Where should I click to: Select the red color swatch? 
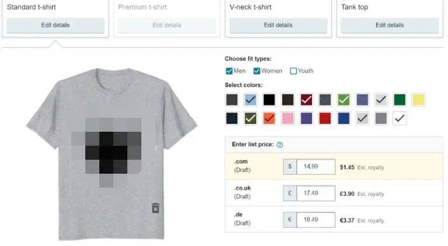(325, 118)
